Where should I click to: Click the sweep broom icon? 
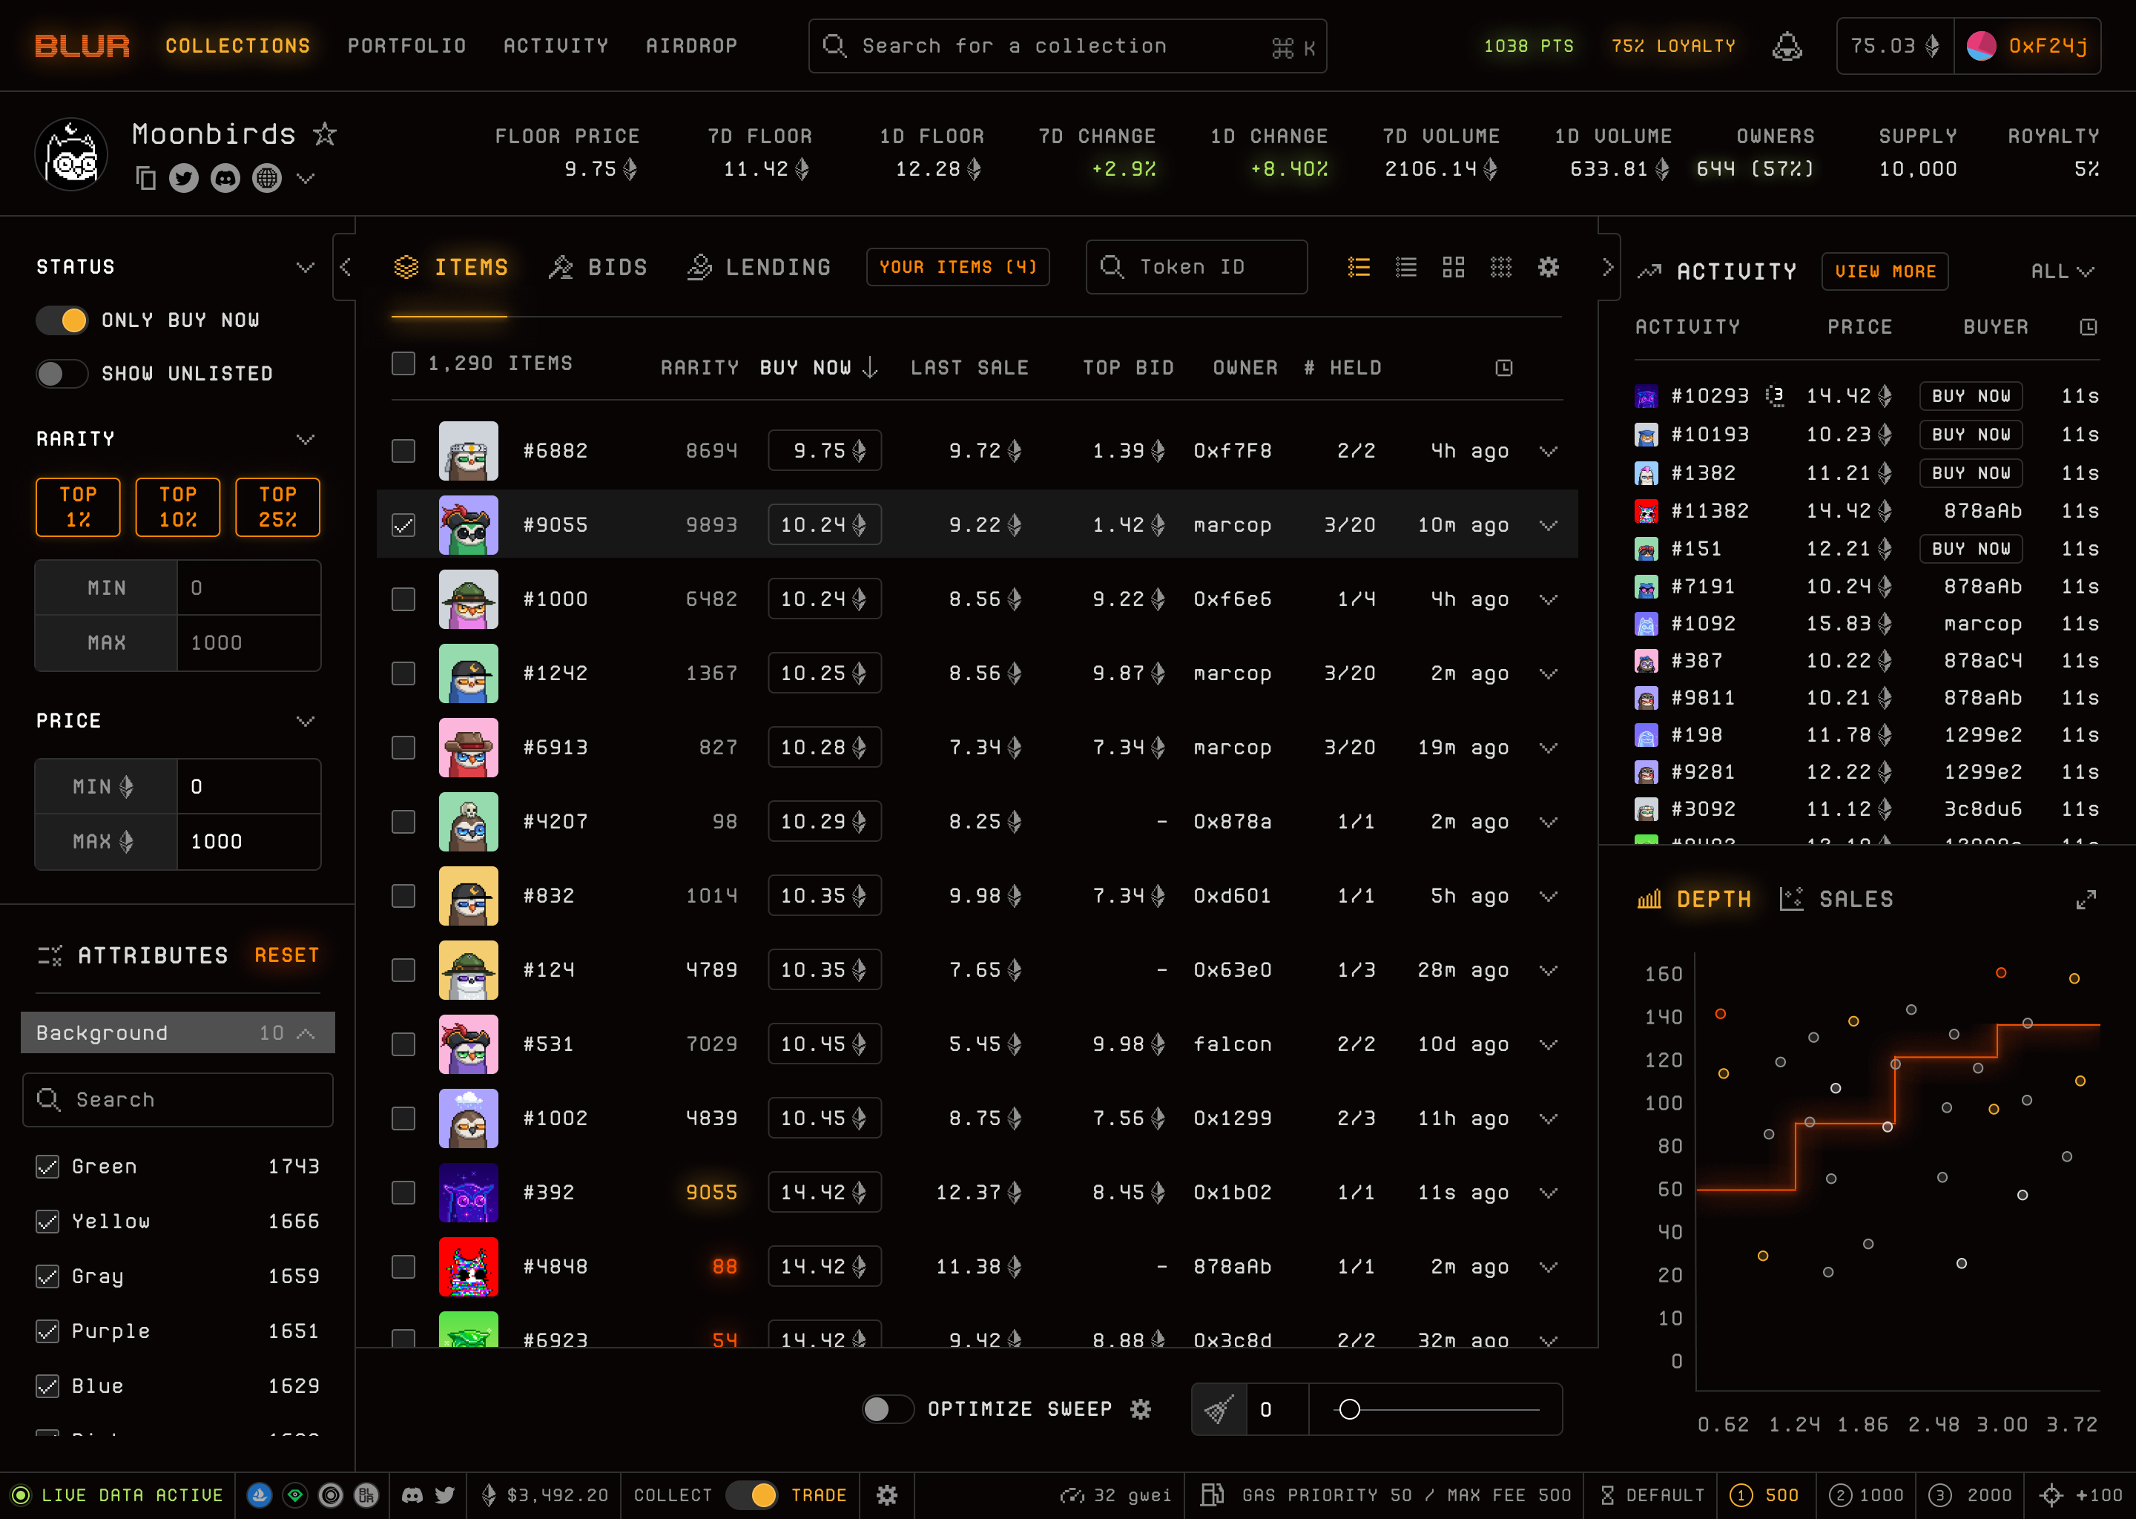tap(1219, 1408)
